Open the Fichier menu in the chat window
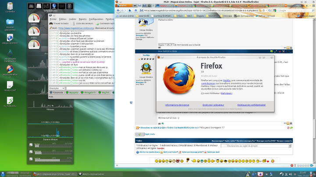 point(53,19)
